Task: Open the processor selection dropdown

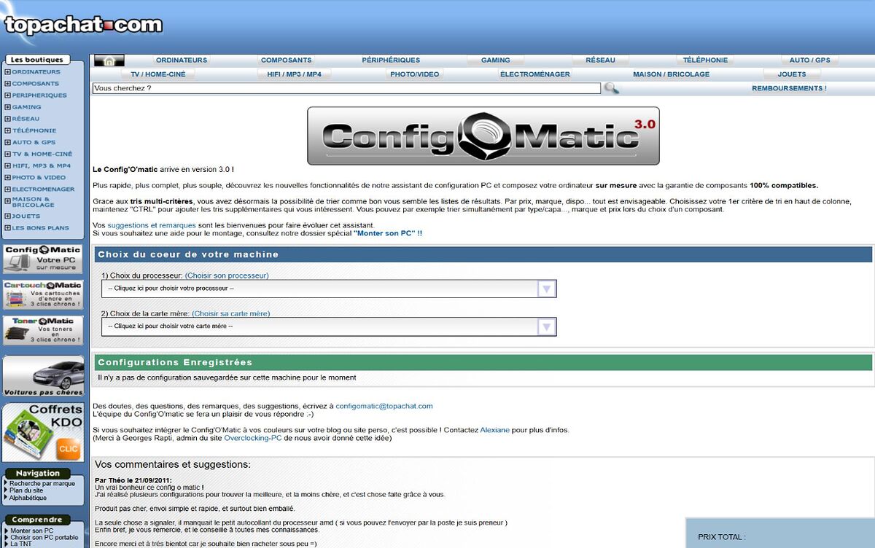Action: pos(329,289)
